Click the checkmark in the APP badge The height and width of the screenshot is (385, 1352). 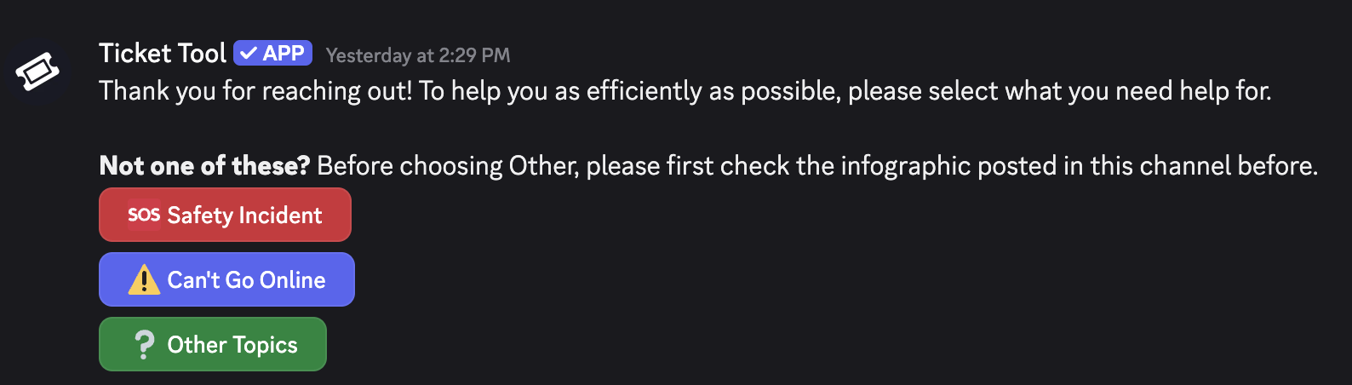(248, 54)
